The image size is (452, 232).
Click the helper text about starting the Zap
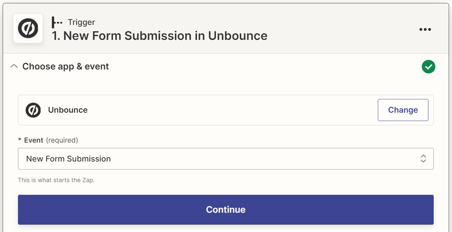pyautogui.click(x=56, y=180)
